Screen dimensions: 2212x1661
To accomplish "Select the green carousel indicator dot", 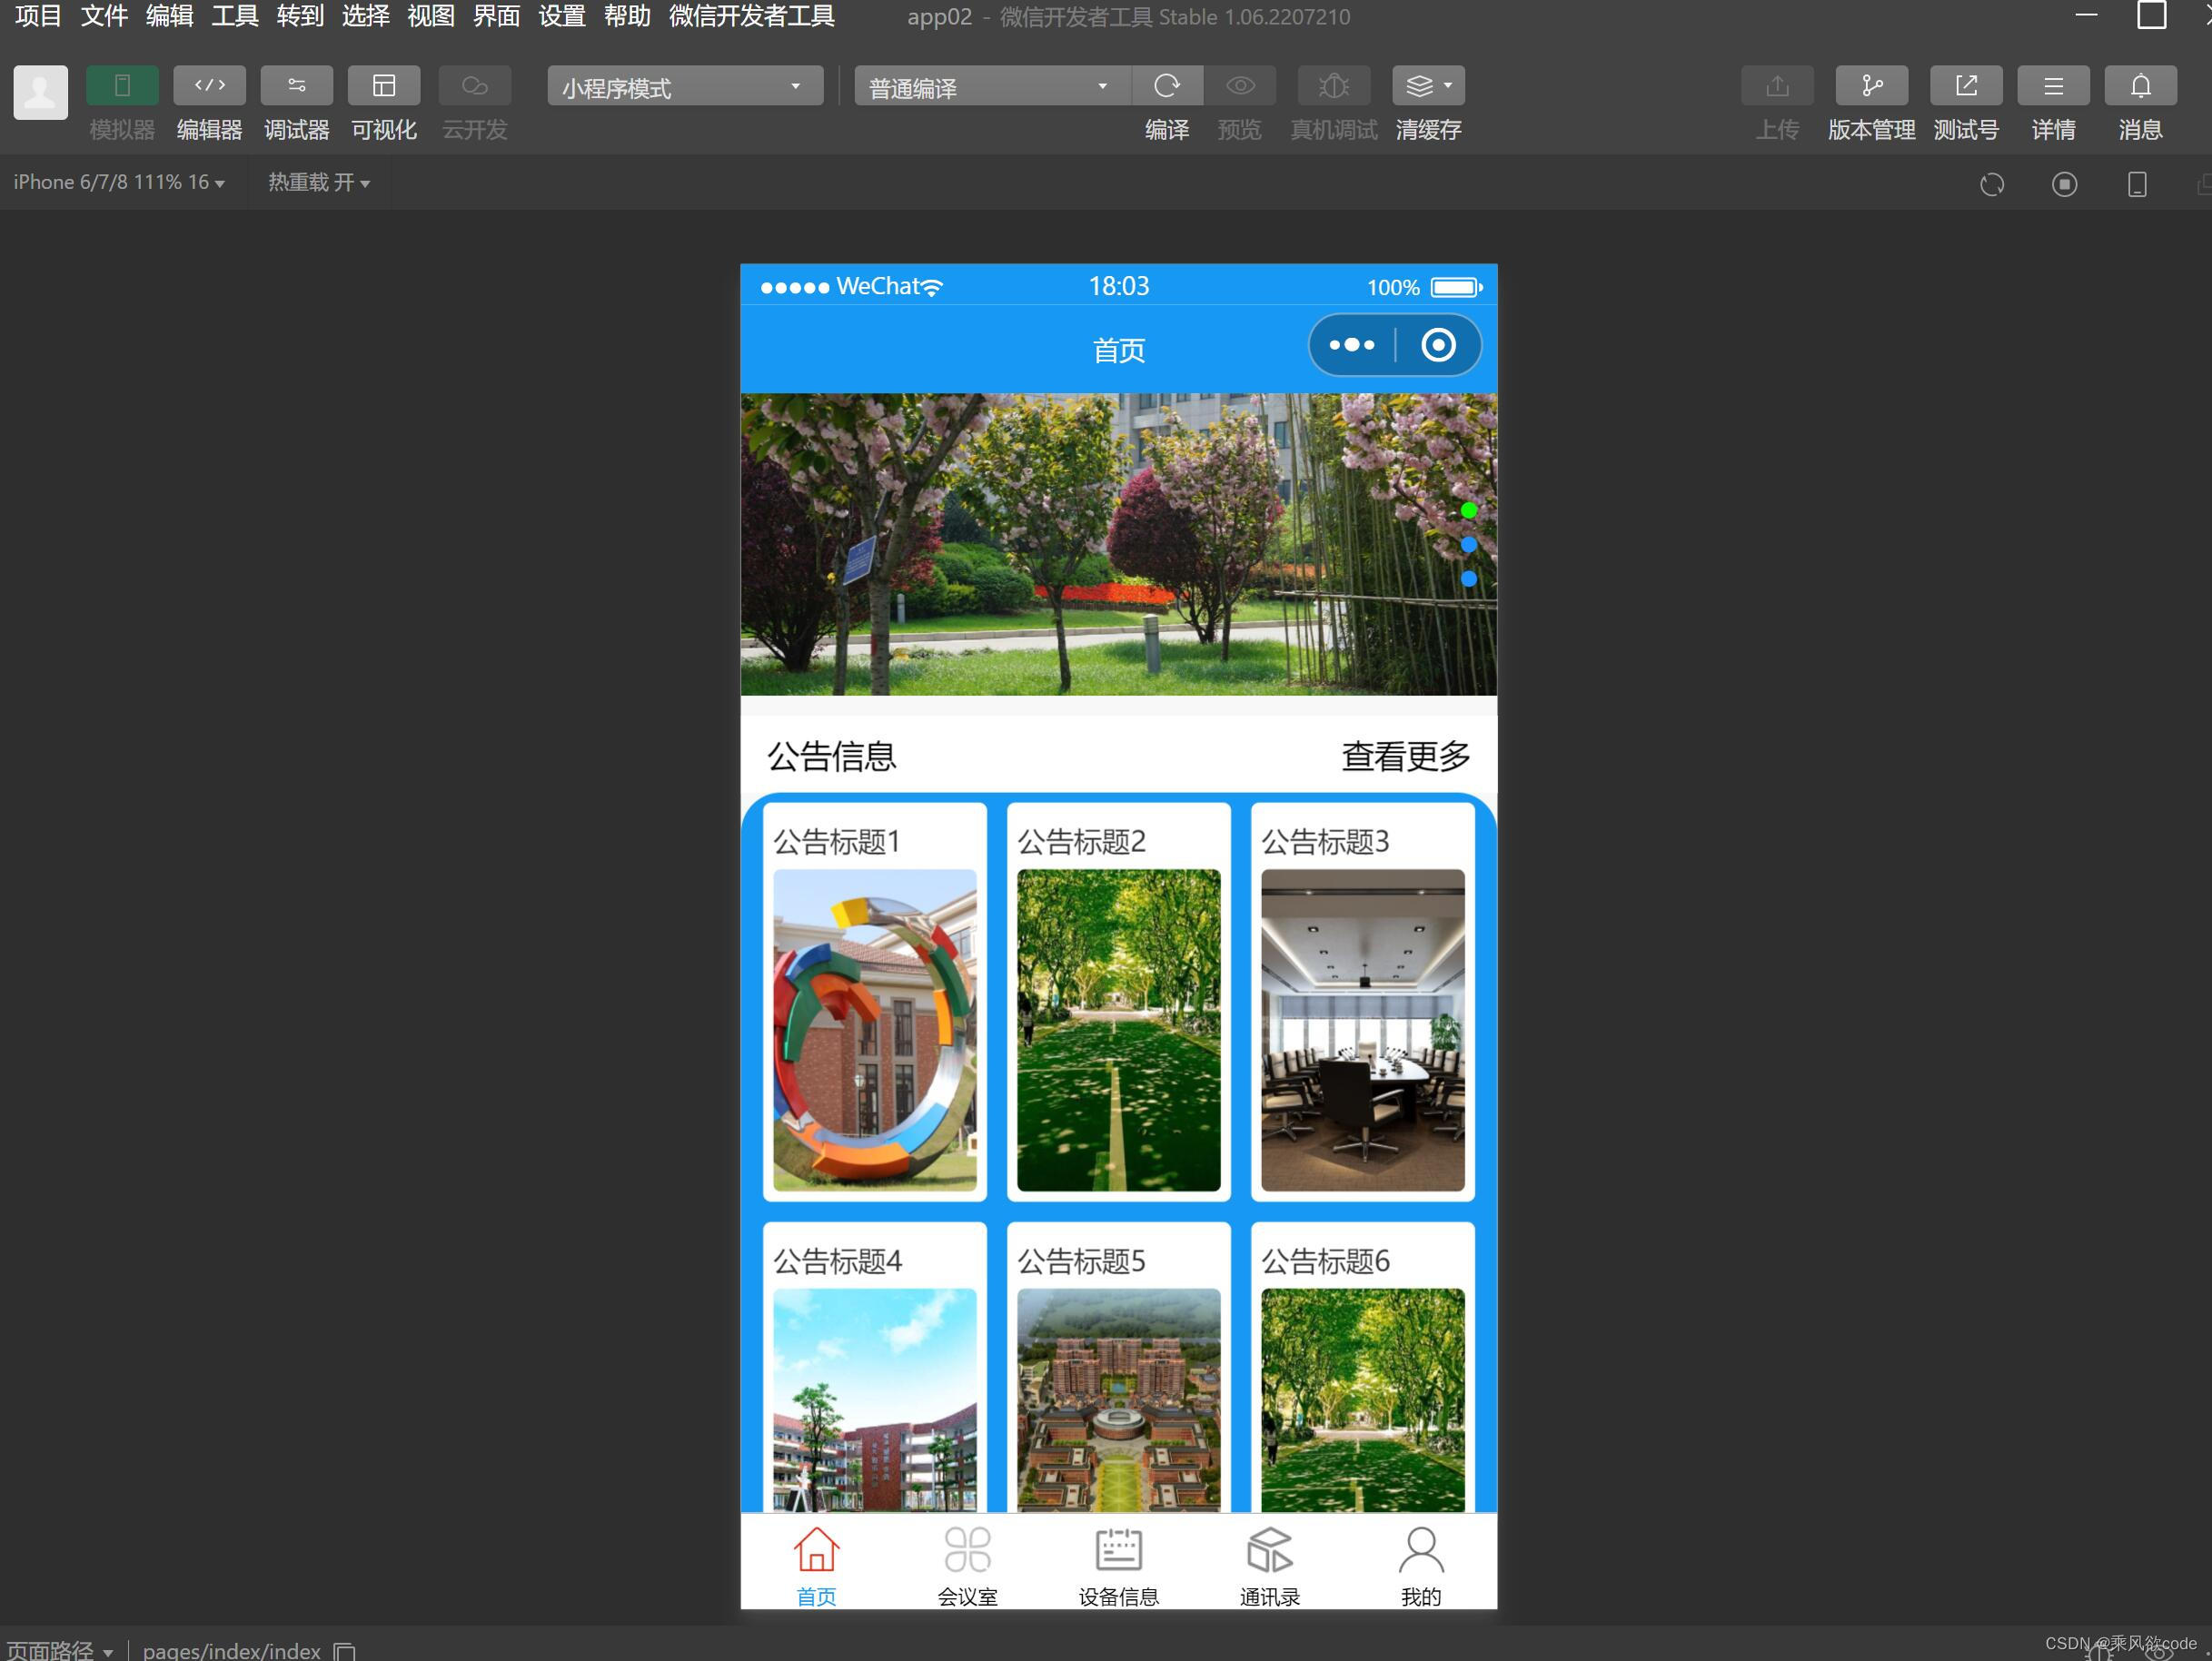I will coord(1469,510).
